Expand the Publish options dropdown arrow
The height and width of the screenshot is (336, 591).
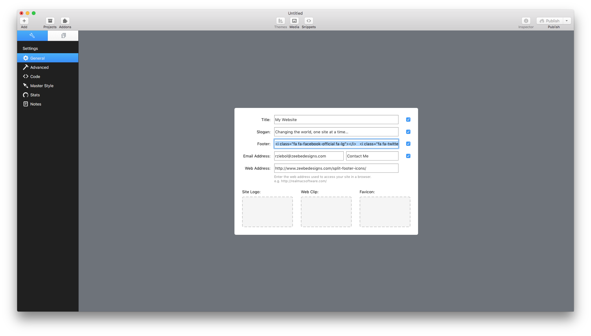pyautogui.click(x=567, y=20)
